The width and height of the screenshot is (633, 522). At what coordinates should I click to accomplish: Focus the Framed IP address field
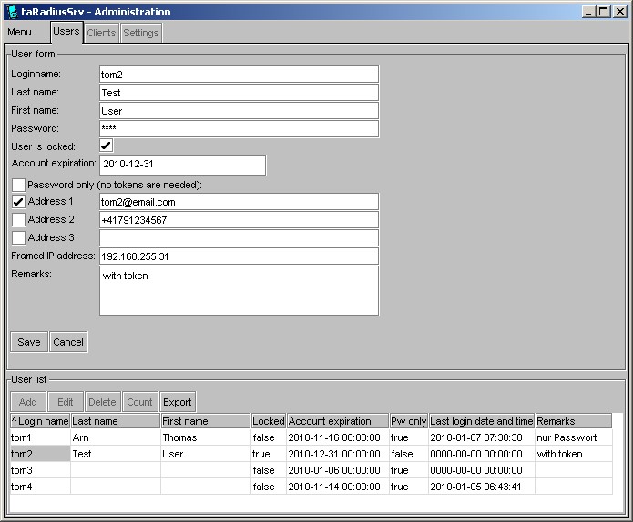click(x=239, y=256)
